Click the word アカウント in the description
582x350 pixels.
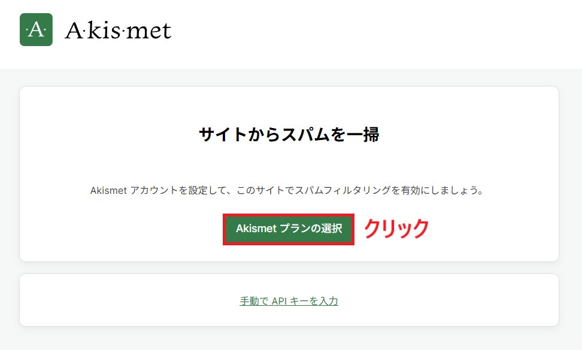(152, 191)
